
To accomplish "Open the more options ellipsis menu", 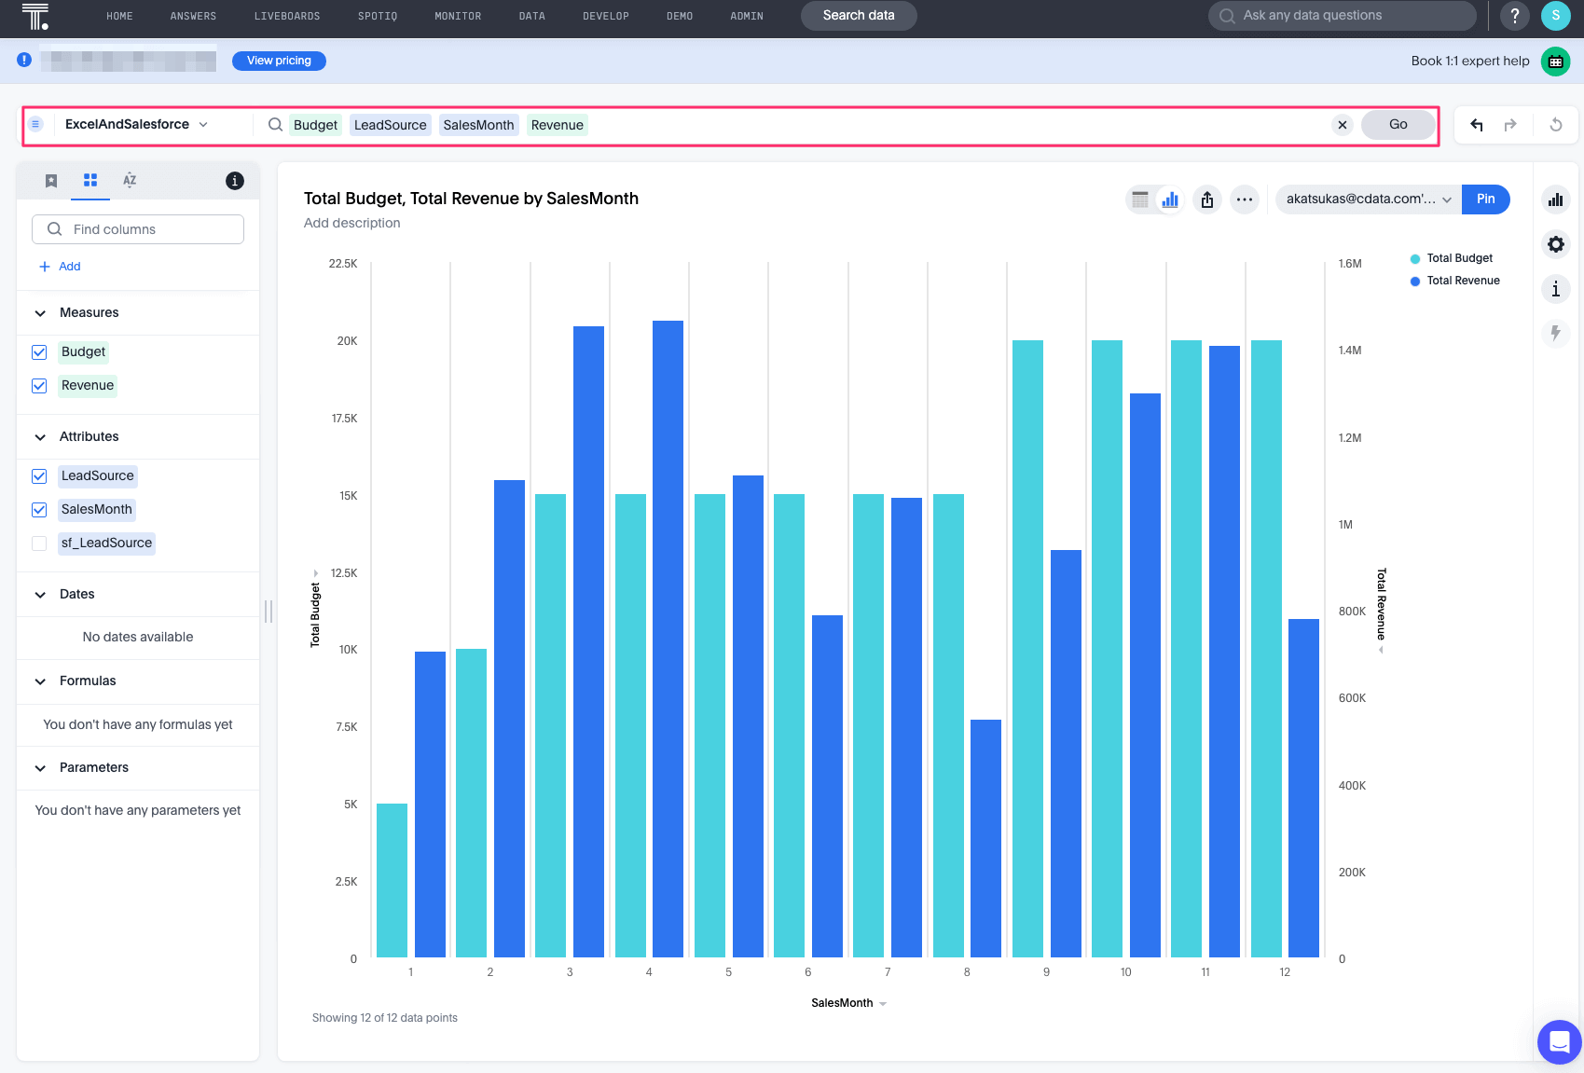I will [x=1245, y=199].
